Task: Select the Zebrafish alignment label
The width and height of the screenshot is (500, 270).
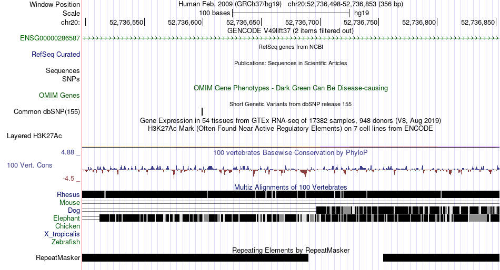Action: 66,242
